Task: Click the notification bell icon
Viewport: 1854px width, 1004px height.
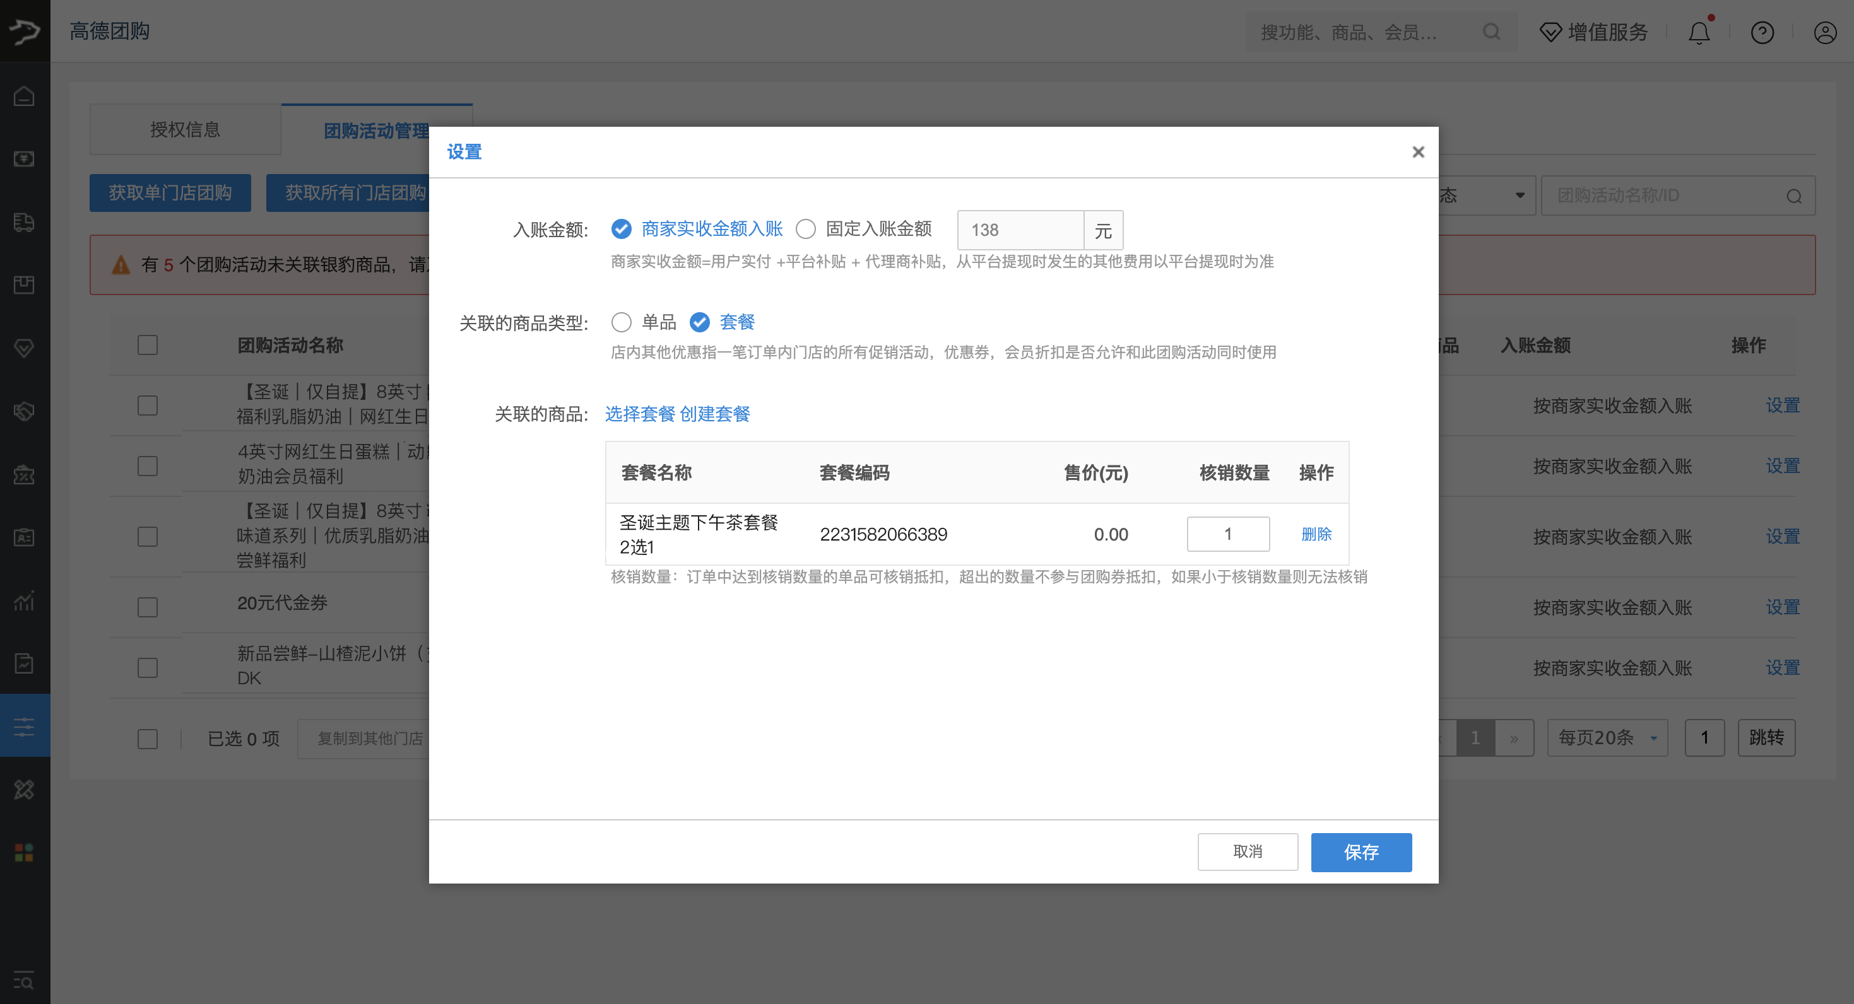Action: click(1699, 32)
